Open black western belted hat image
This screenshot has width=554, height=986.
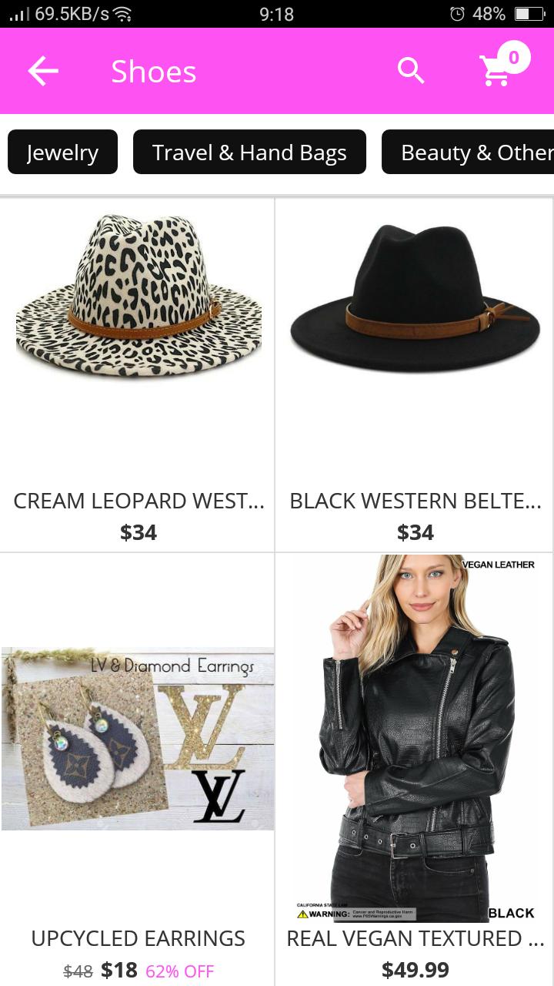coord(415,299)
